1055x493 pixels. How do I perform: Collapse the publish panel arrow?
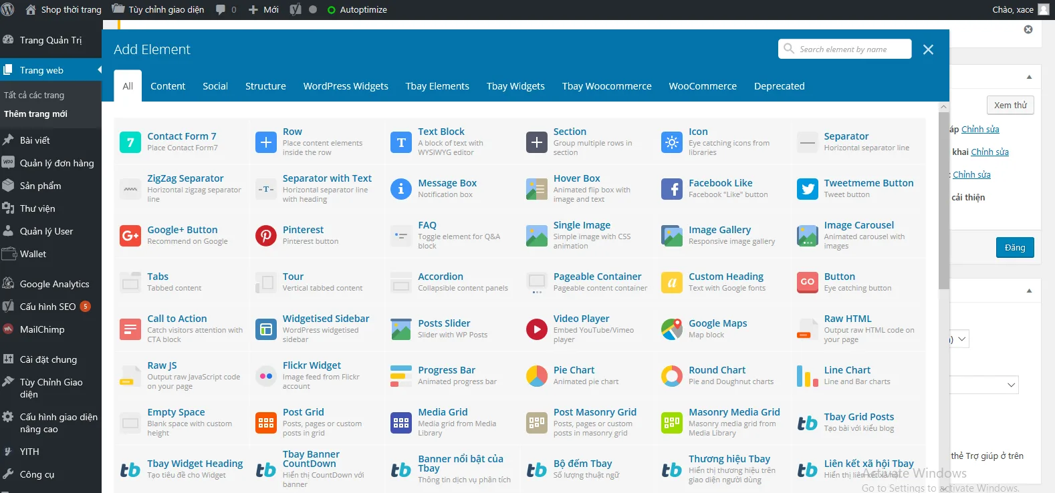click(x=1029, y=77)
